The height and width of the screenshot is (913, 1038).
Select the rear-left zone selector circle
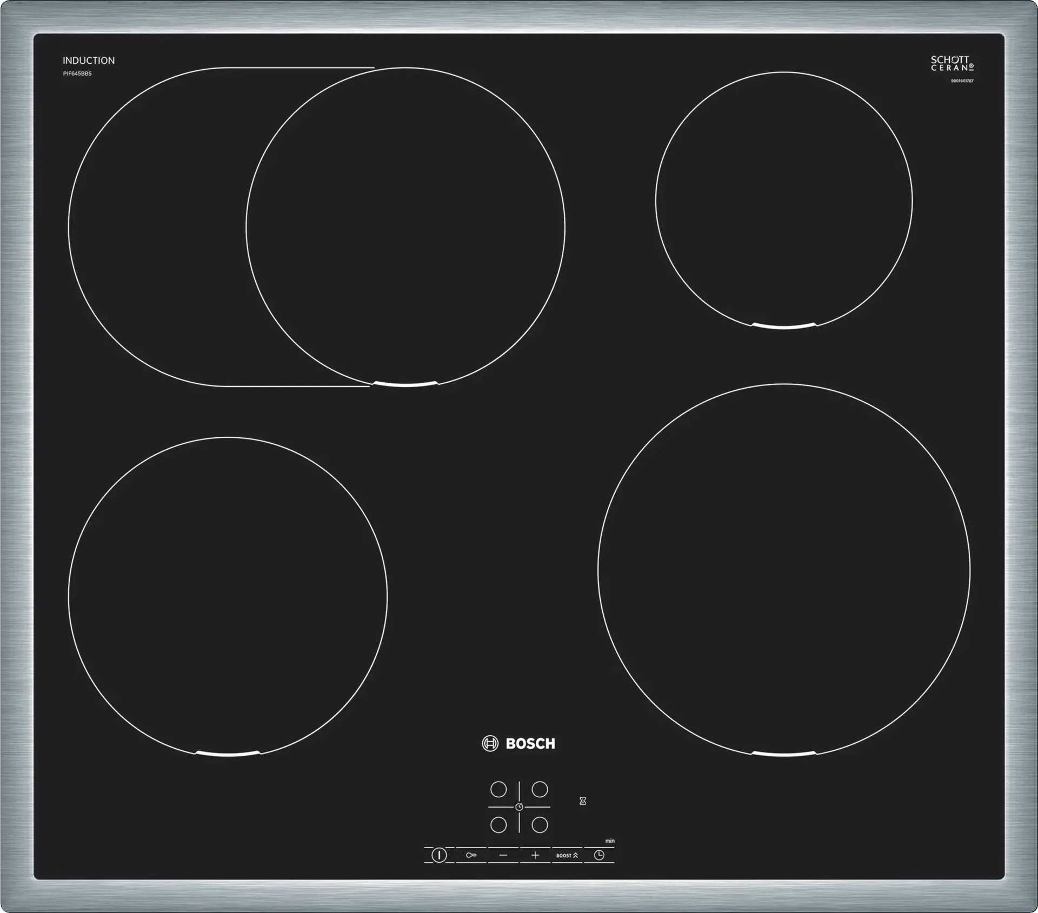(x=498, y=789)
